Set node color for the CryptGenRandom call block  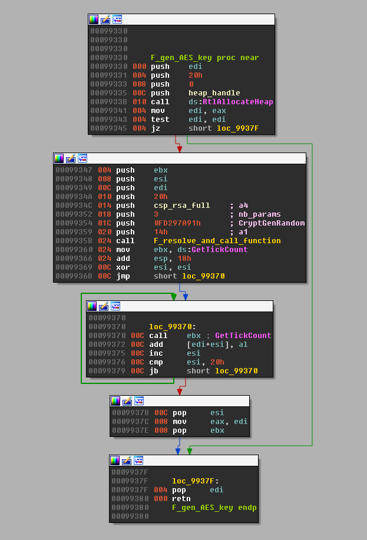(59, 158)
